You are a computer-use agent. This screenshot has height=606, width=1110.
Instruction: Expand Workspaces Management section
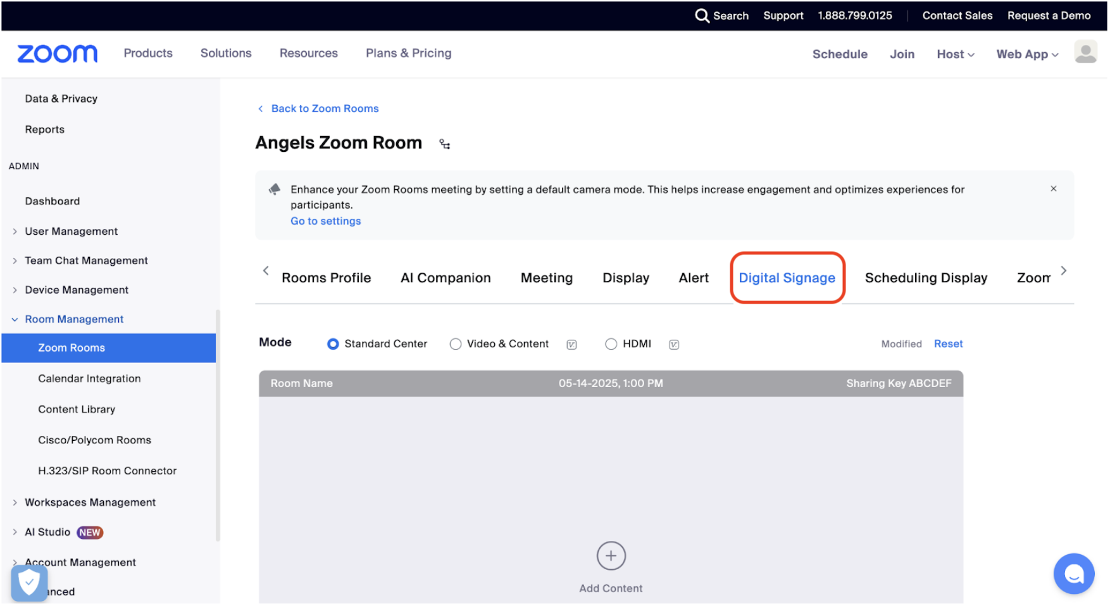[x=15, y=503]
